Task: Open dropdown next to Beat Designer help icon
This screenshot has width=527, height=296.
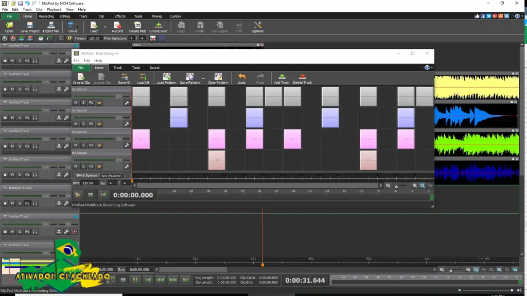Action: coord(432,67)
